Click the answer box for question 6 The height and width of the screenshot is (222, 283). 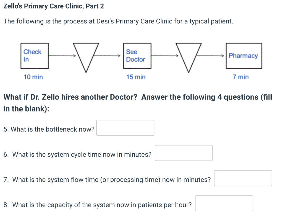tap(184, 153)
